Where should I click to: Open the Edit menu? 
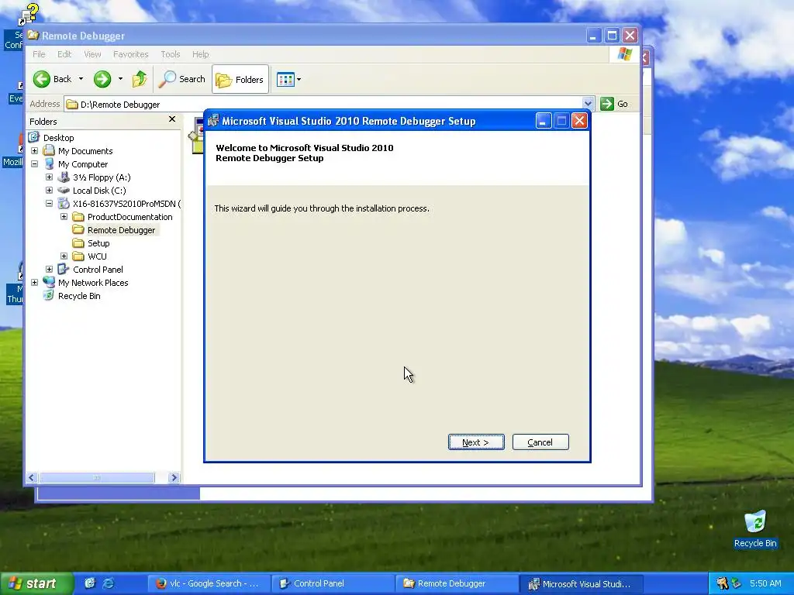click(x=64, y=54)
